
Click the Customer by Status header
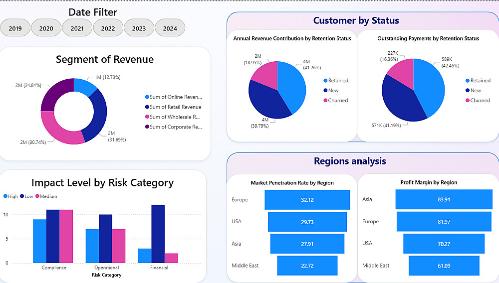tap(356, 20)
